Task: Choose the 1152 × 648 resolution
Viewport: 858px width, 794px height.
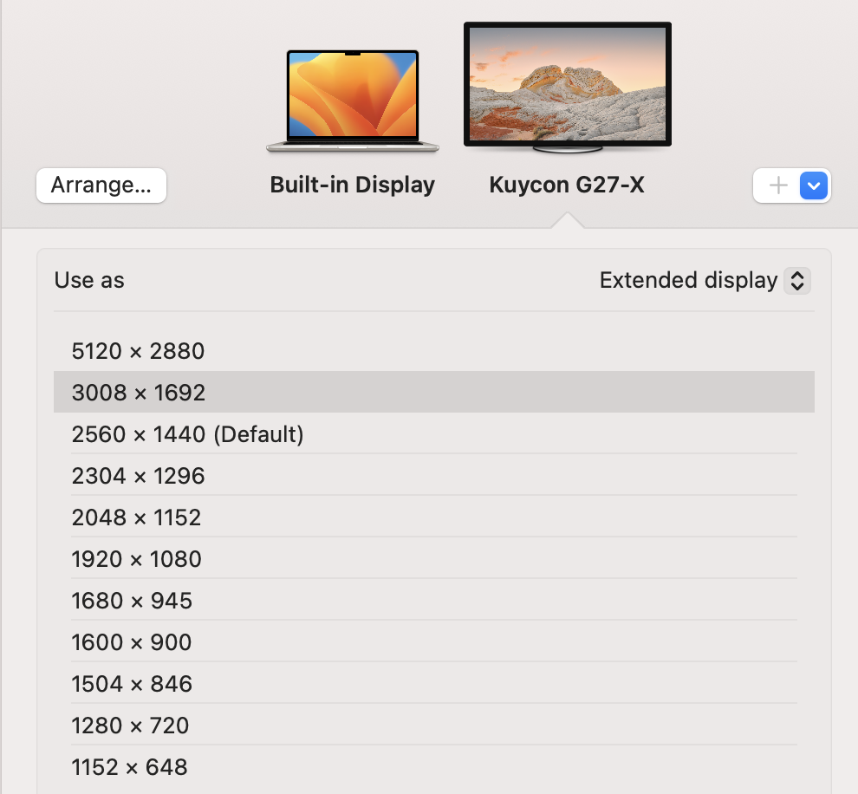Action: [x=434, y=766]
